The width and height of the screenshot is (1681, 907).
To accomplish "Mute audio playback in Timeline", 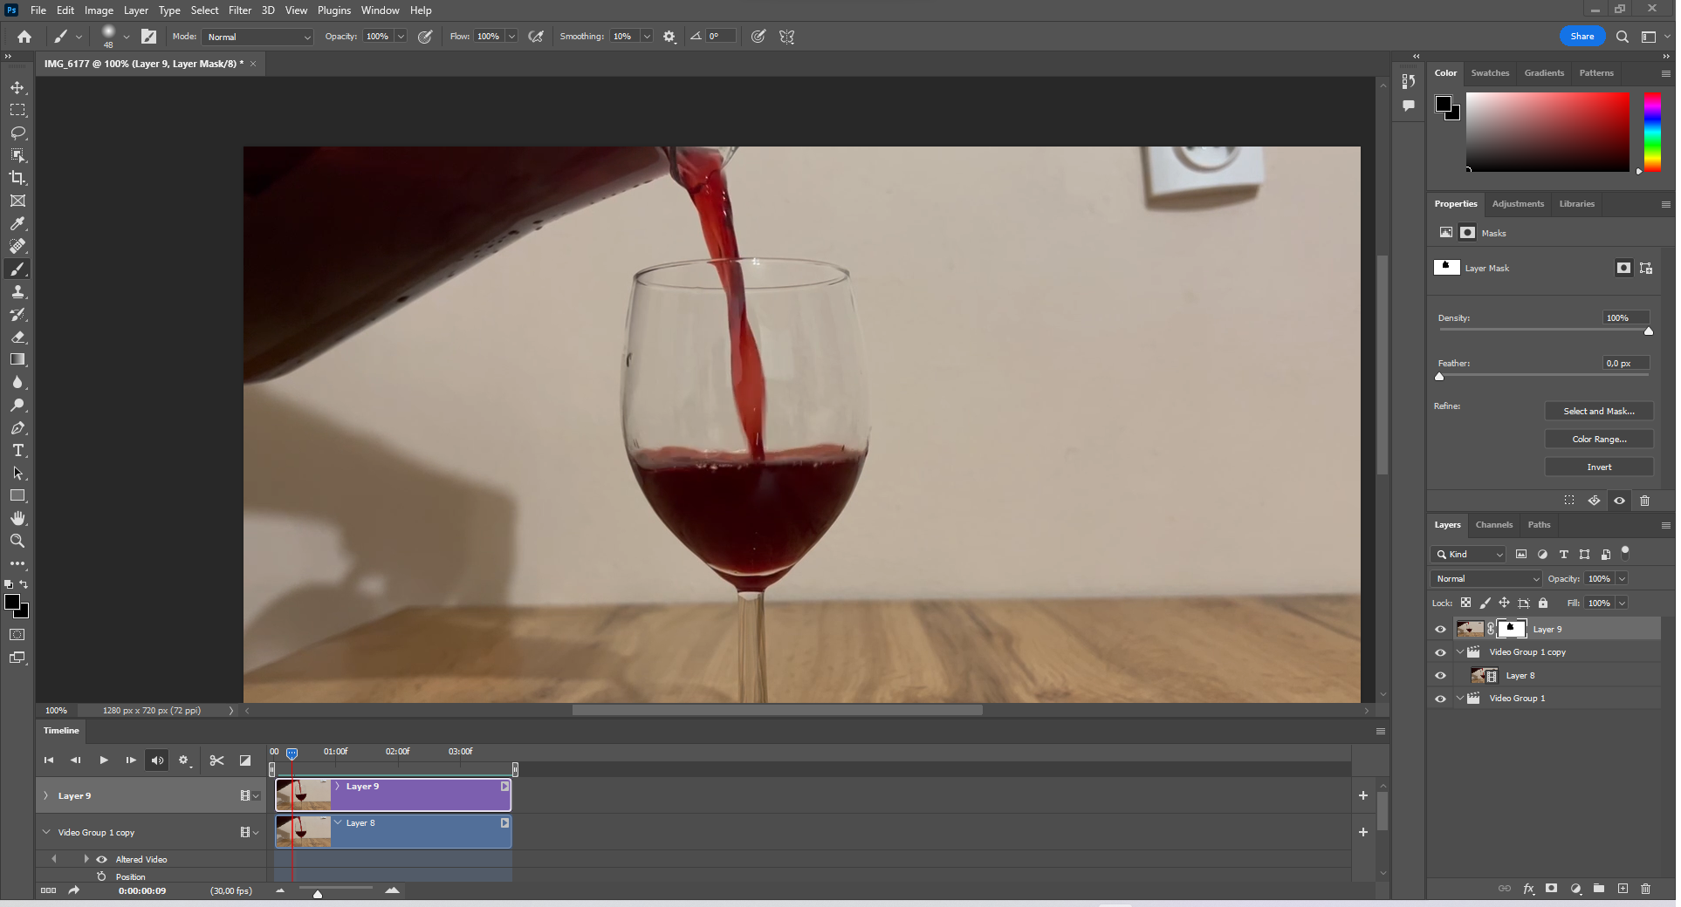I will click(157, 760).
